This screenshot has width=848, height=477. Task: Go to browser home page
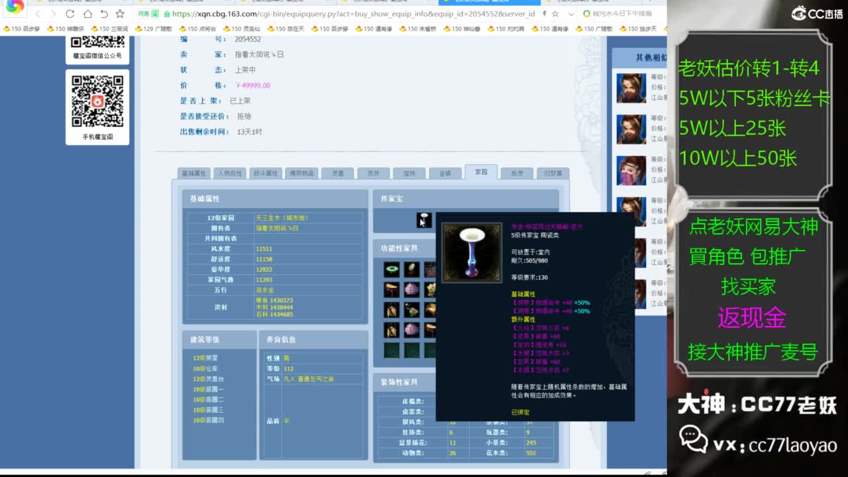tap(87, 13)
